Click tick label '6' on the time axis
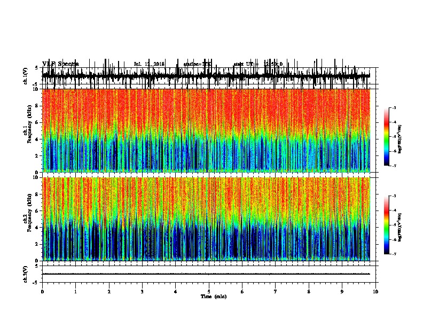 pyautogui.click(x=242, y=292)
